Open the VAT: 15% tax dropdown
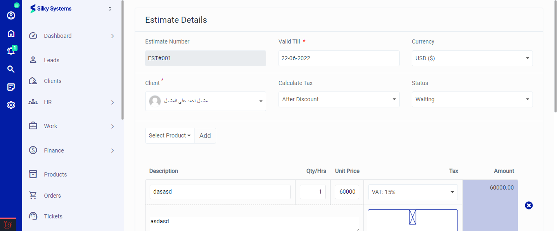Screen dimensions: 557x231 click(x=413, y=192)
